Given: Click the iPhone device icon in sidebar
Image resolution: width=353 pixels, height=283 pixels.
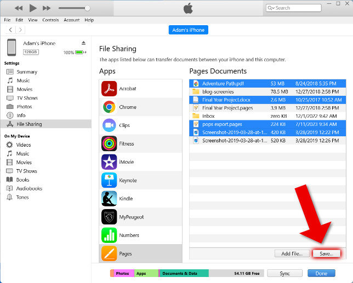Looking at the screenshot, I should (x=12, y=47).
